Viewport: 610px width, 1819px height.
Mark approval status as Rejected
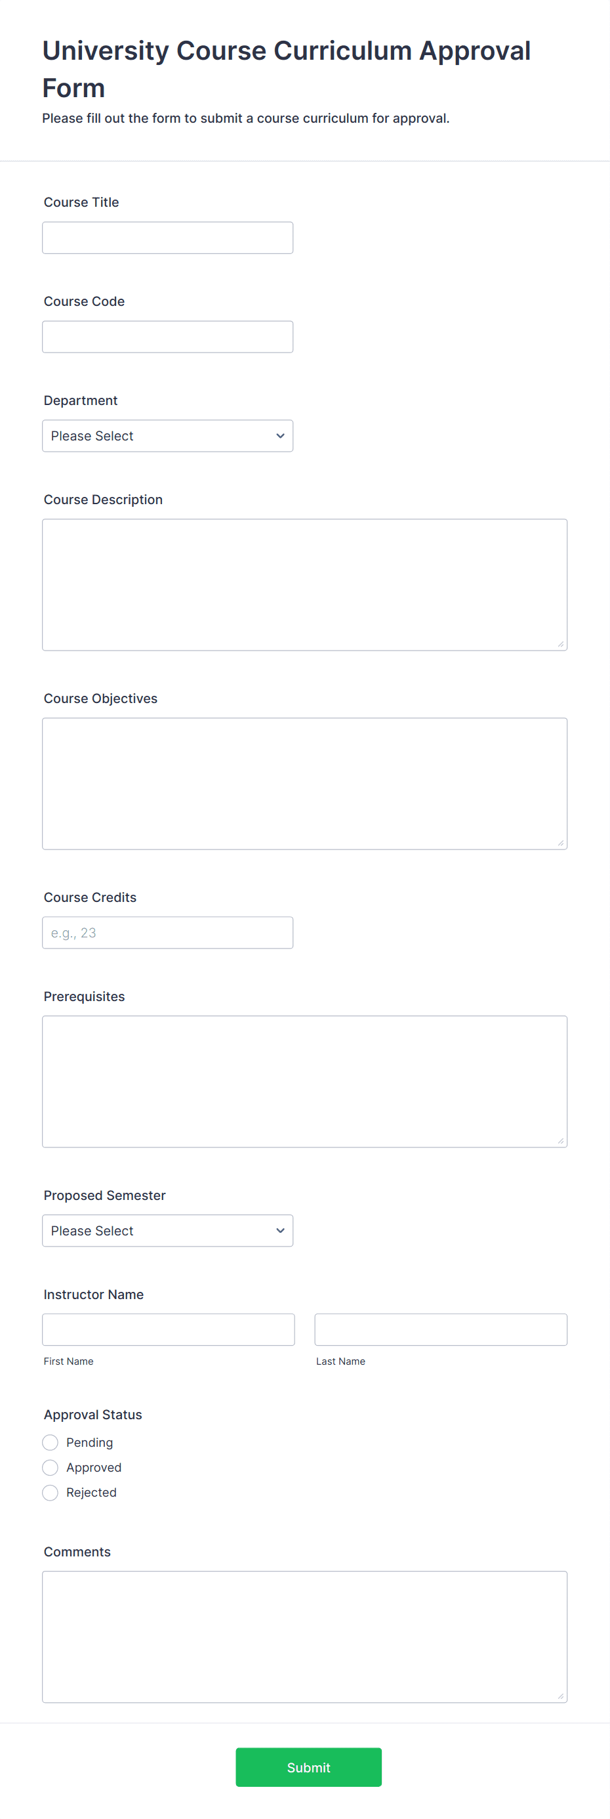click(x=50, y=1492)
